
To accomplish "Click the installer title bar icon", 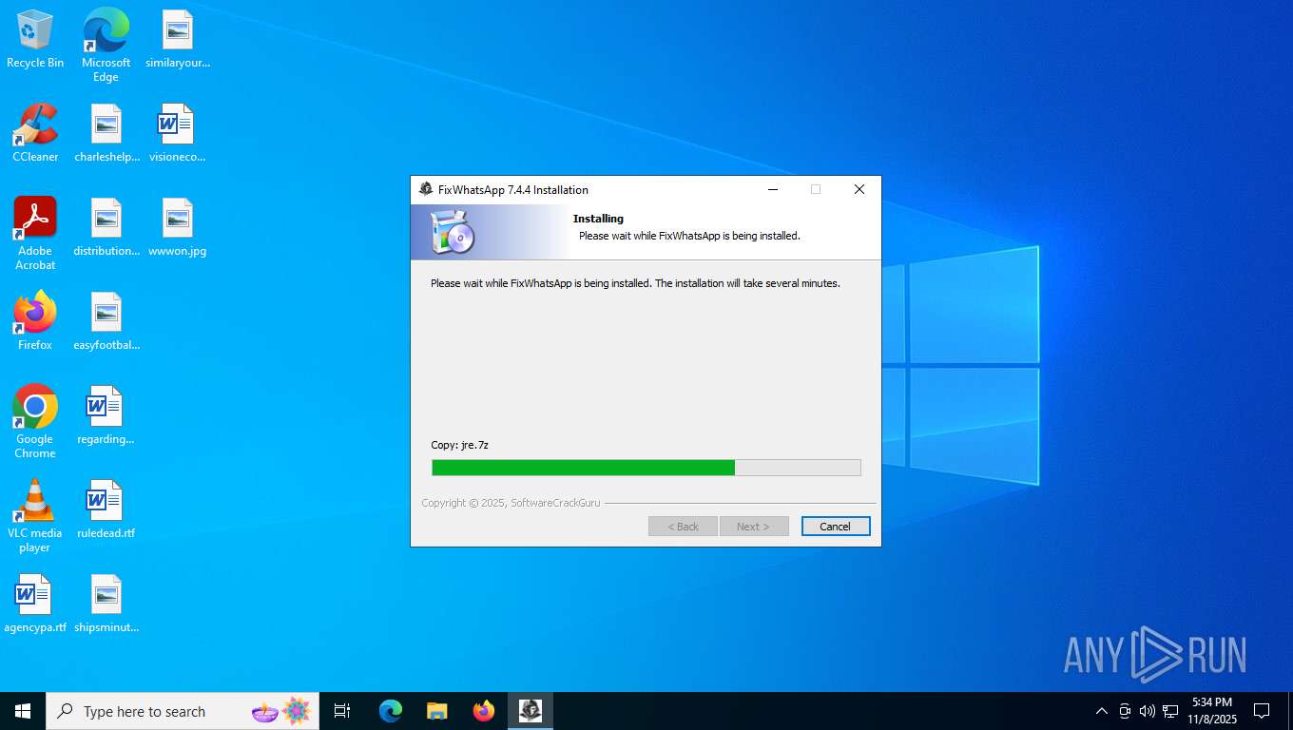I will pyautogui.click(x=426, y=189).
